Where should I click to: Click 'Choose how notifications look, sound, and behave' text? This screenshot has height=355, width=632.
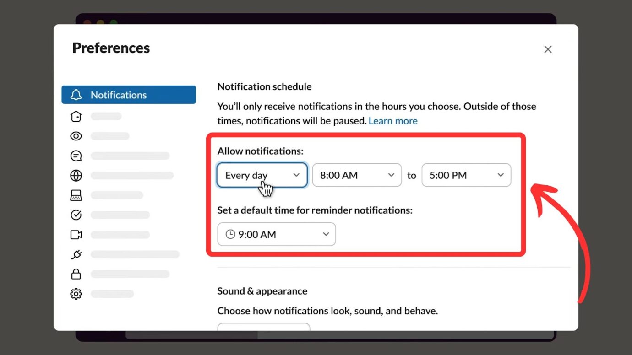pos(328,311)
